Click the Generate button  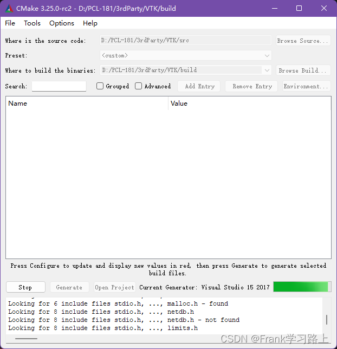pyautogui.click(x=69, y=287)
